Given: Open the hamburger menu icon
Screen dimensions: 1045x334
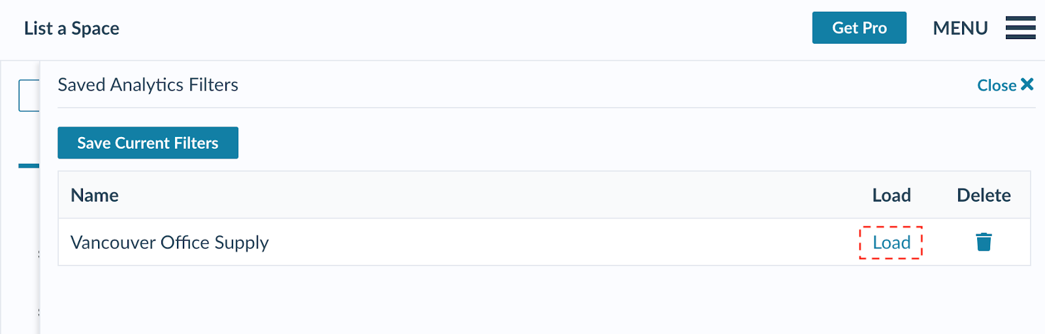Looking at the screenshot, I should (x=1020, y=28).
